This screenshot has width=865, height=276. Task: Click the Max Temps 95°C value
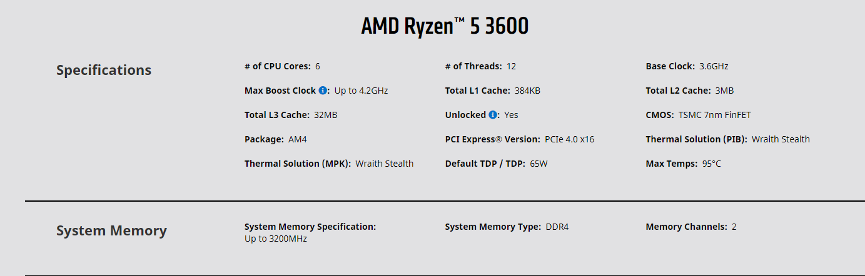click(x=711, y=164)
